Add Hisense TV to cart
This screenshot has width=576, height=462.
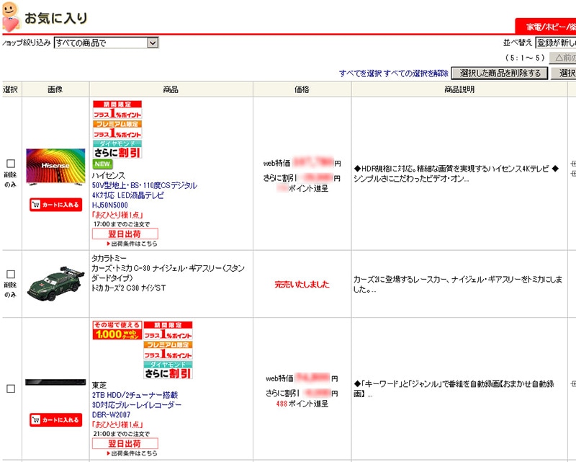pos(56,205)
